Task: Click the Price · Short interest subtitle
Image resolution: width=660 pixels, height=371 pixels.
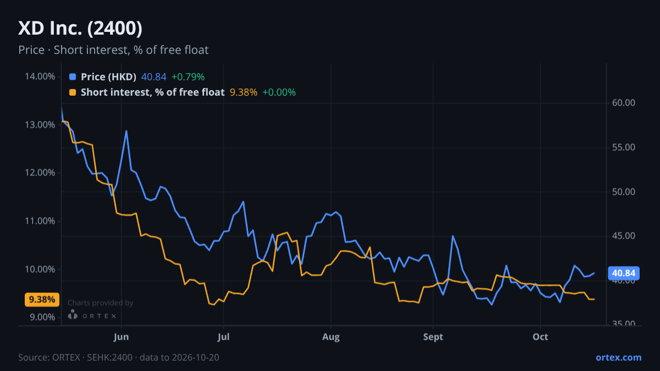Action: [113, 50]
